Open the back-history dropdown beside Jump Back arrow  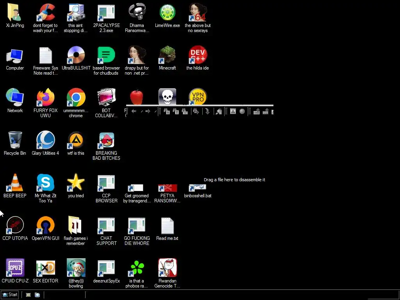[x=141, y=111]
